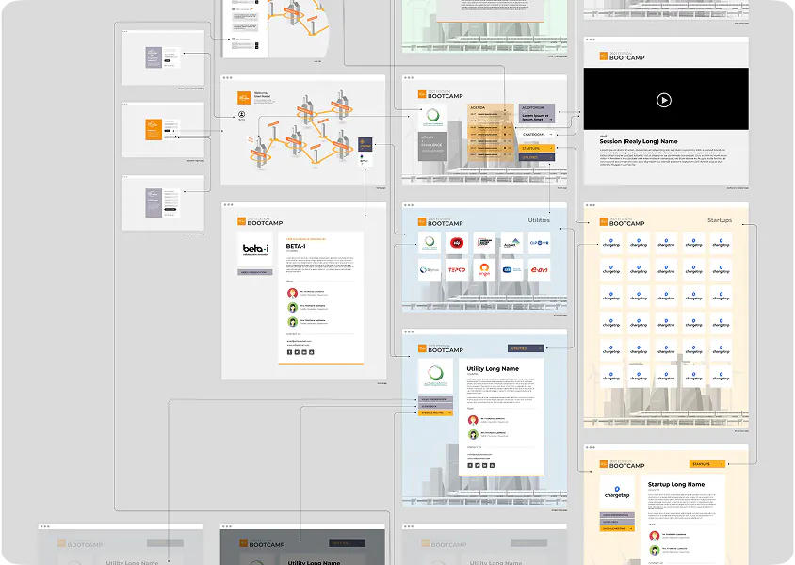Select the bottom login screen thumbnail
This screenshot has width=795, height=565.
pos(163,203)
